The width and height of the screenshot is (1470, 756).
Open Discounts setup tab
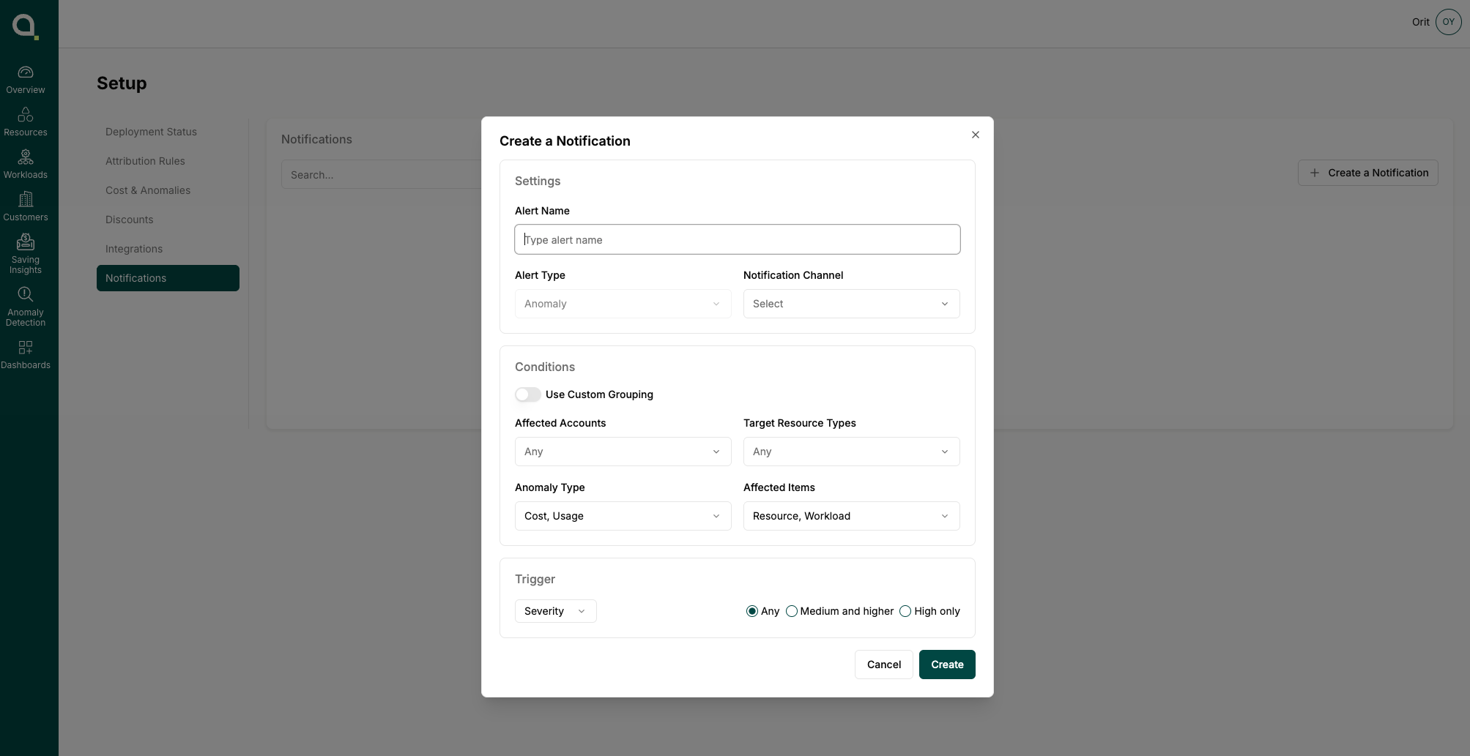(x=168, y=220)
